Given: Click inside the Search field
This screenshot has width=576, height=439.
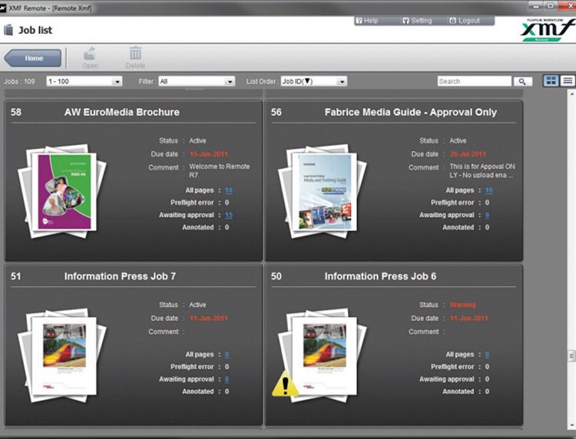Looking at the screenshot, I should (473, 81).
